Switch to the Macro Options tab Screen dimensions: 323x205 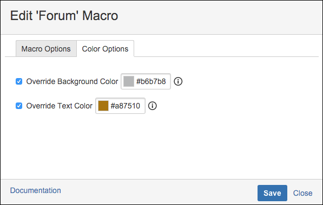pos(46,49)
